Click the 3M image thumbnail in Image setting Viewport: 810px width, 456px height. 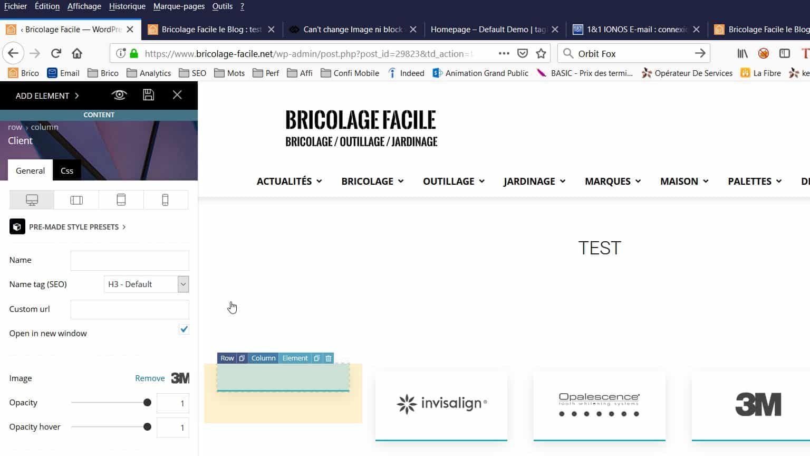coord(180,378)
